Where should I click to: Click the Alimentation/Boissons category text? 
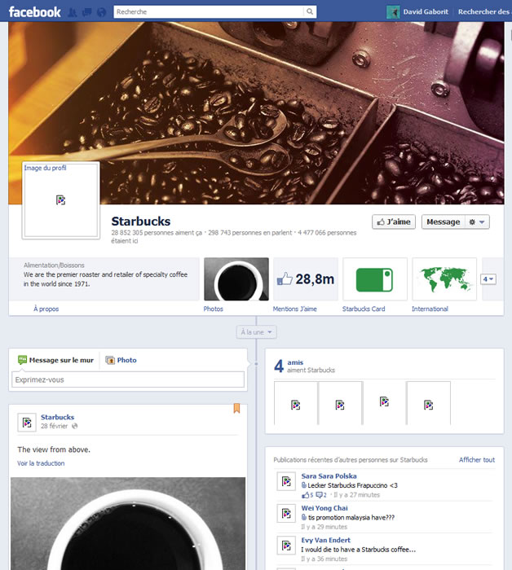tap(54, 265)
